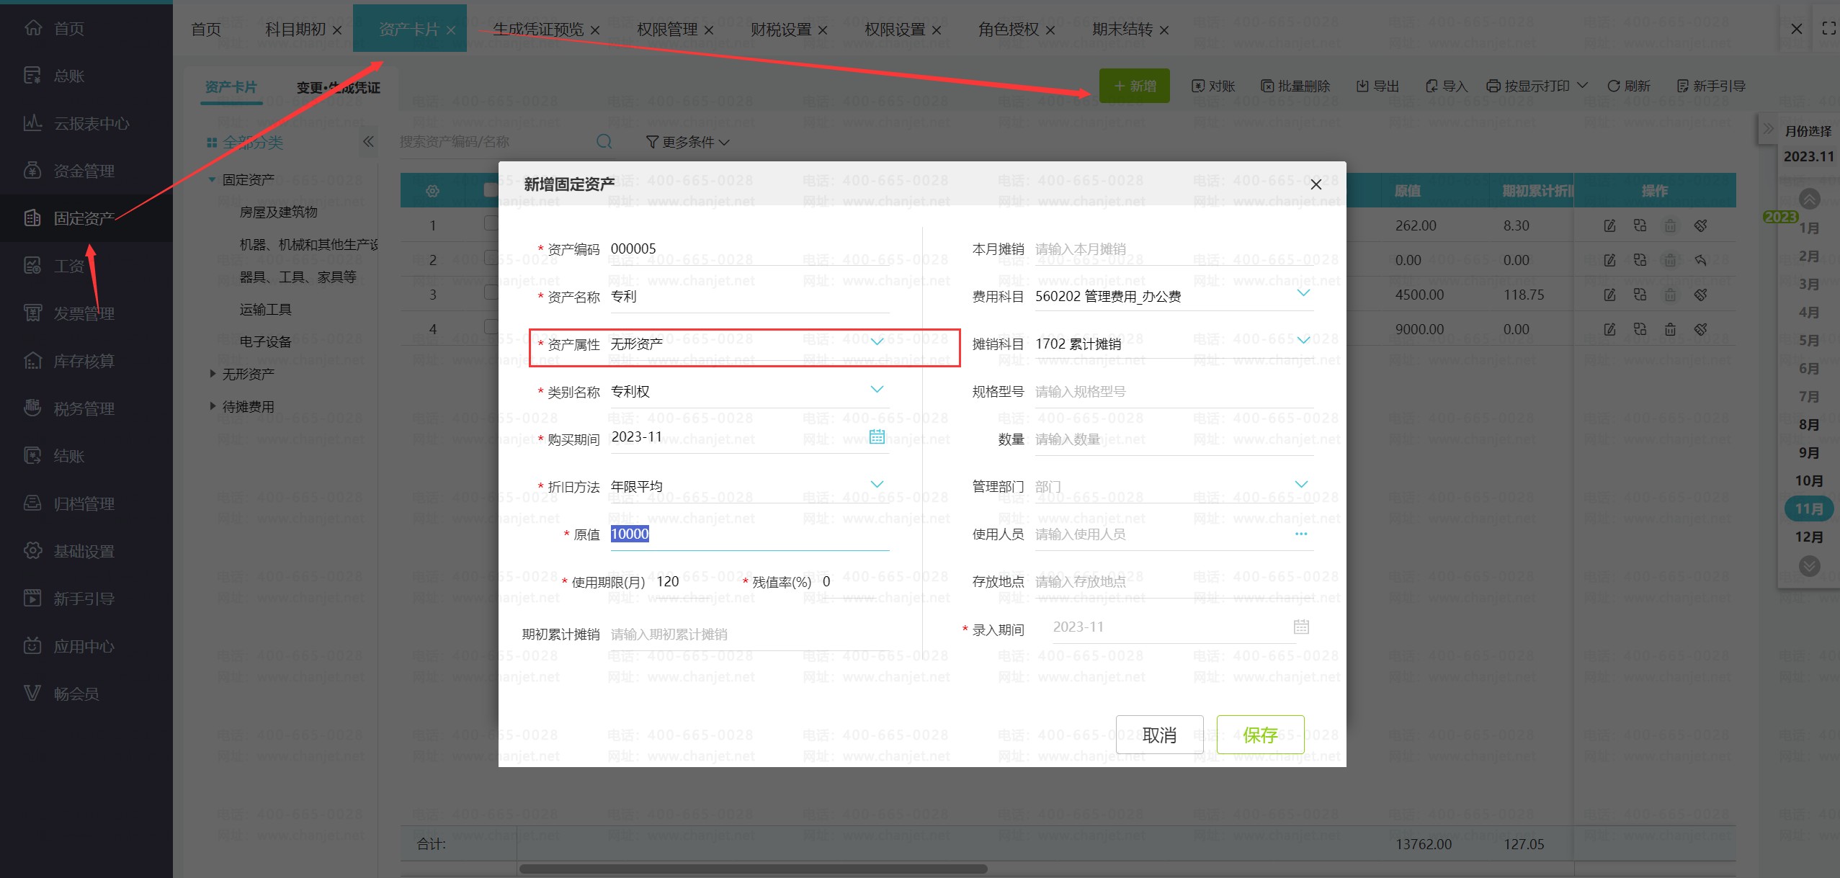This screenshot has width=1840, height=878.
Task: Click the 取消 button
Action: point(1159,735)
